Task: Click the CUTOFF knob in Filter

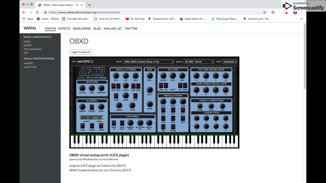Action: click(163, 75)
